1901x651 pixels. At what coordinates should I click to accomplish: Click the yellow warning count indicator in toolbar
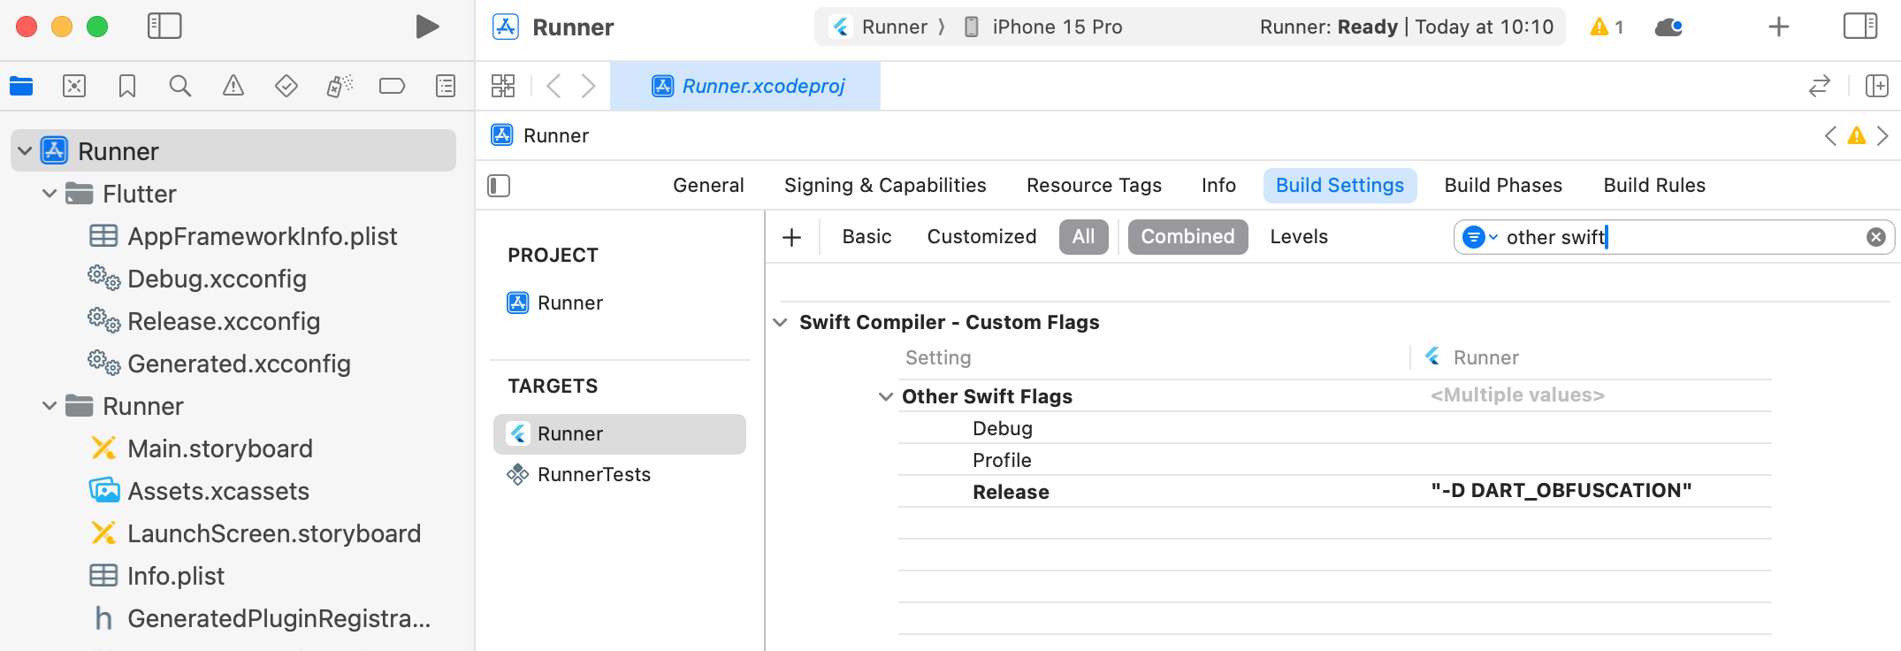pos(1607,27)
